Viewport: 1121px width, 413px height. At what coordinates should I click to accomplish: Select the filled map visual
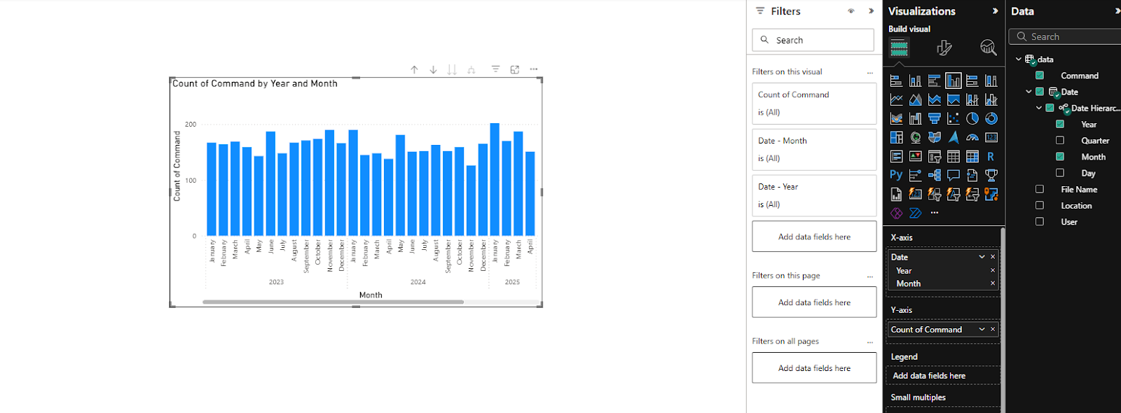click(x=934, y=137)
